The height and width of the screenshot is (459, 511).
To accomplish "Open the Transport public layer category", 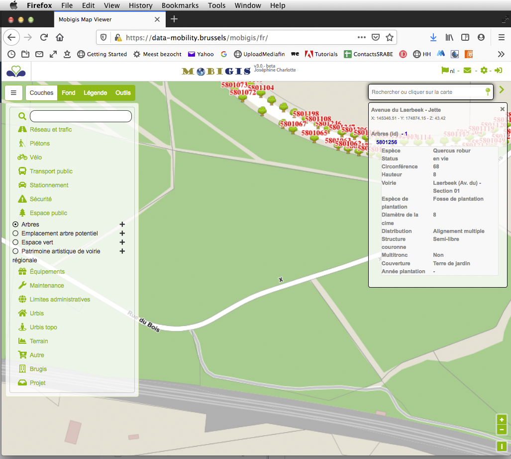I will pyautogui.click(x=51, y=171).
